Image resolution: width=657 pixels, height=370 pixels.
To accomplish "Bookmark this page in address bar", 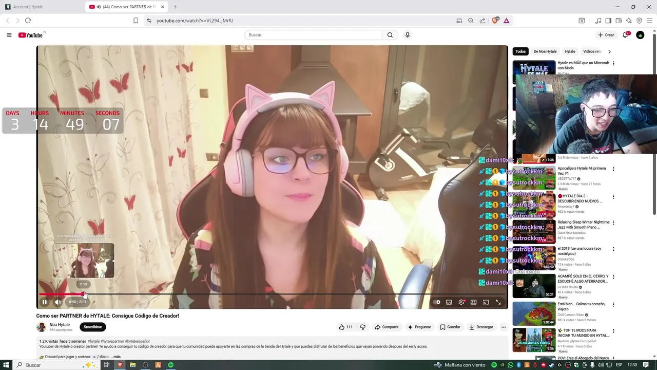I will point(136,21).
